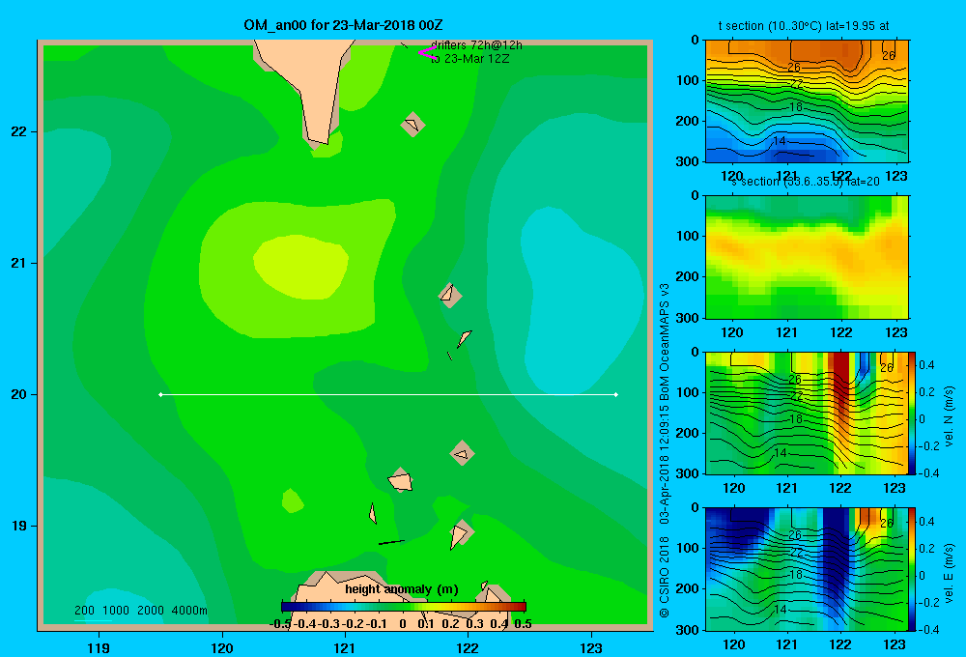Click the 'vel. E (m/s)' axis label

click(x=949, y=572)
